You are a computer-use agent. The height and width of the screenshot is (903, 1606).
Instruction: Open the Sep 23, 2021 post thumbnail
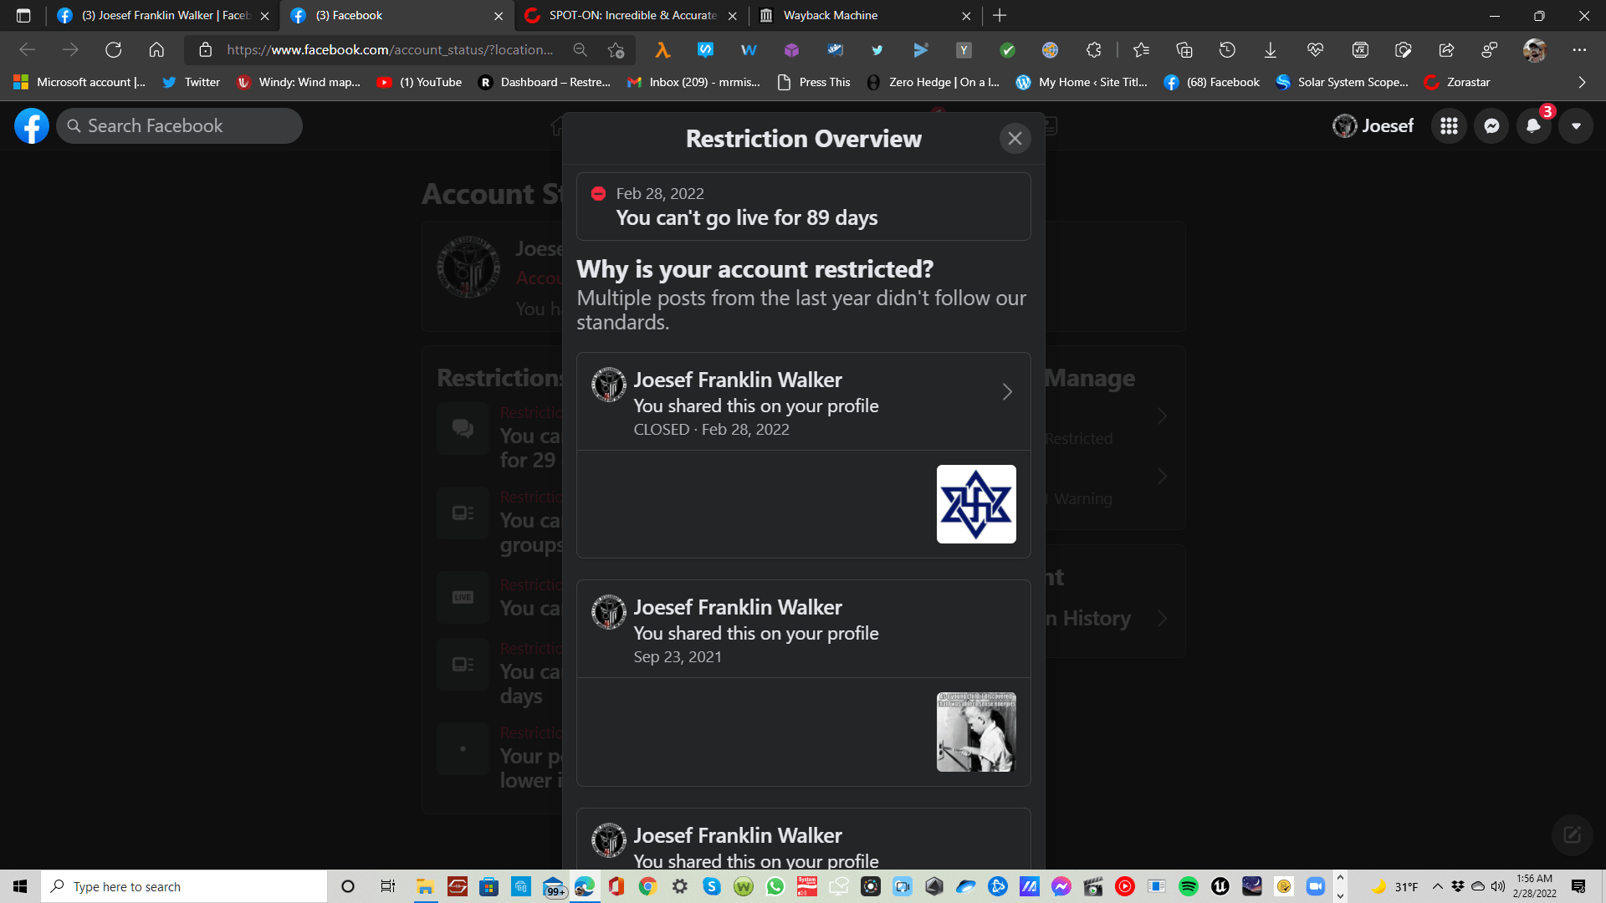pyautogui.click(x=976, y=732)
